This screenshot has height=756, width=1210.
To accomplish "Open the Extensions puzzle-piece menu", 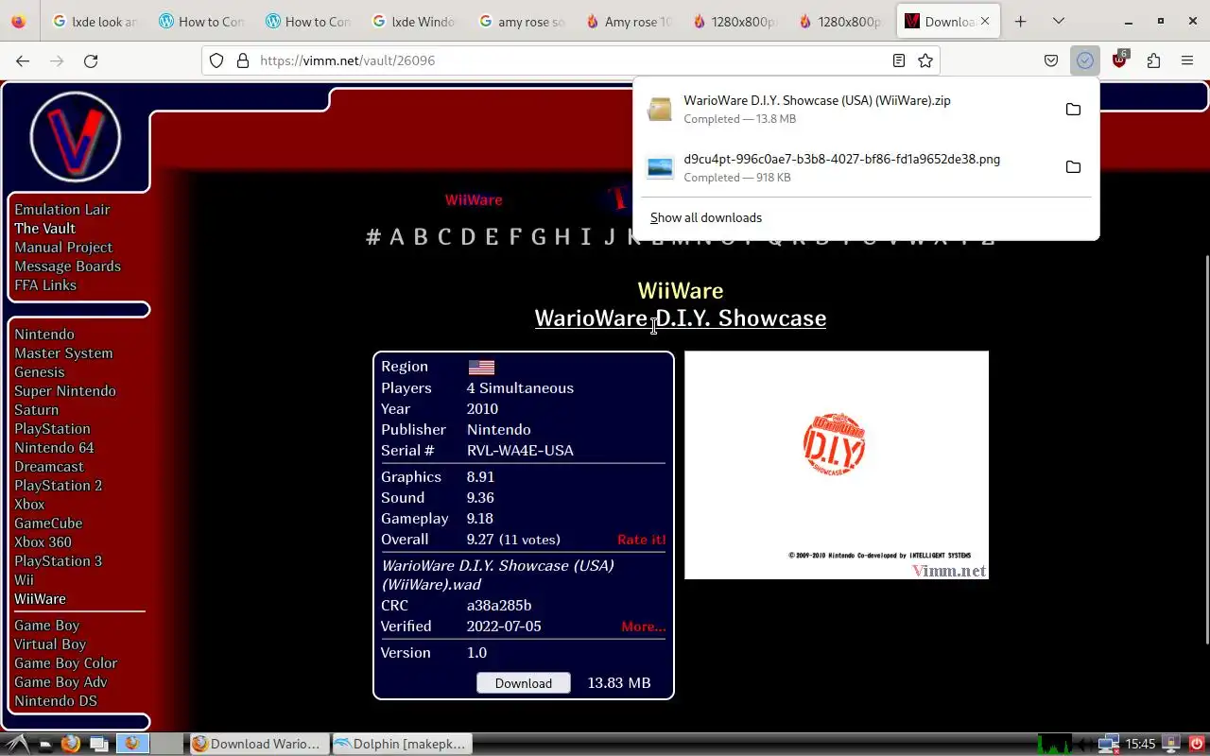I will click(x=1153, y=60).
